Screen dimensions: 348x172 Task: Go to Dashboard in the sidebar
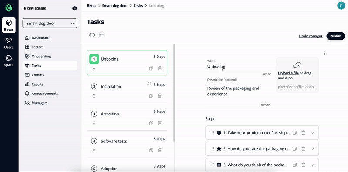50,38
